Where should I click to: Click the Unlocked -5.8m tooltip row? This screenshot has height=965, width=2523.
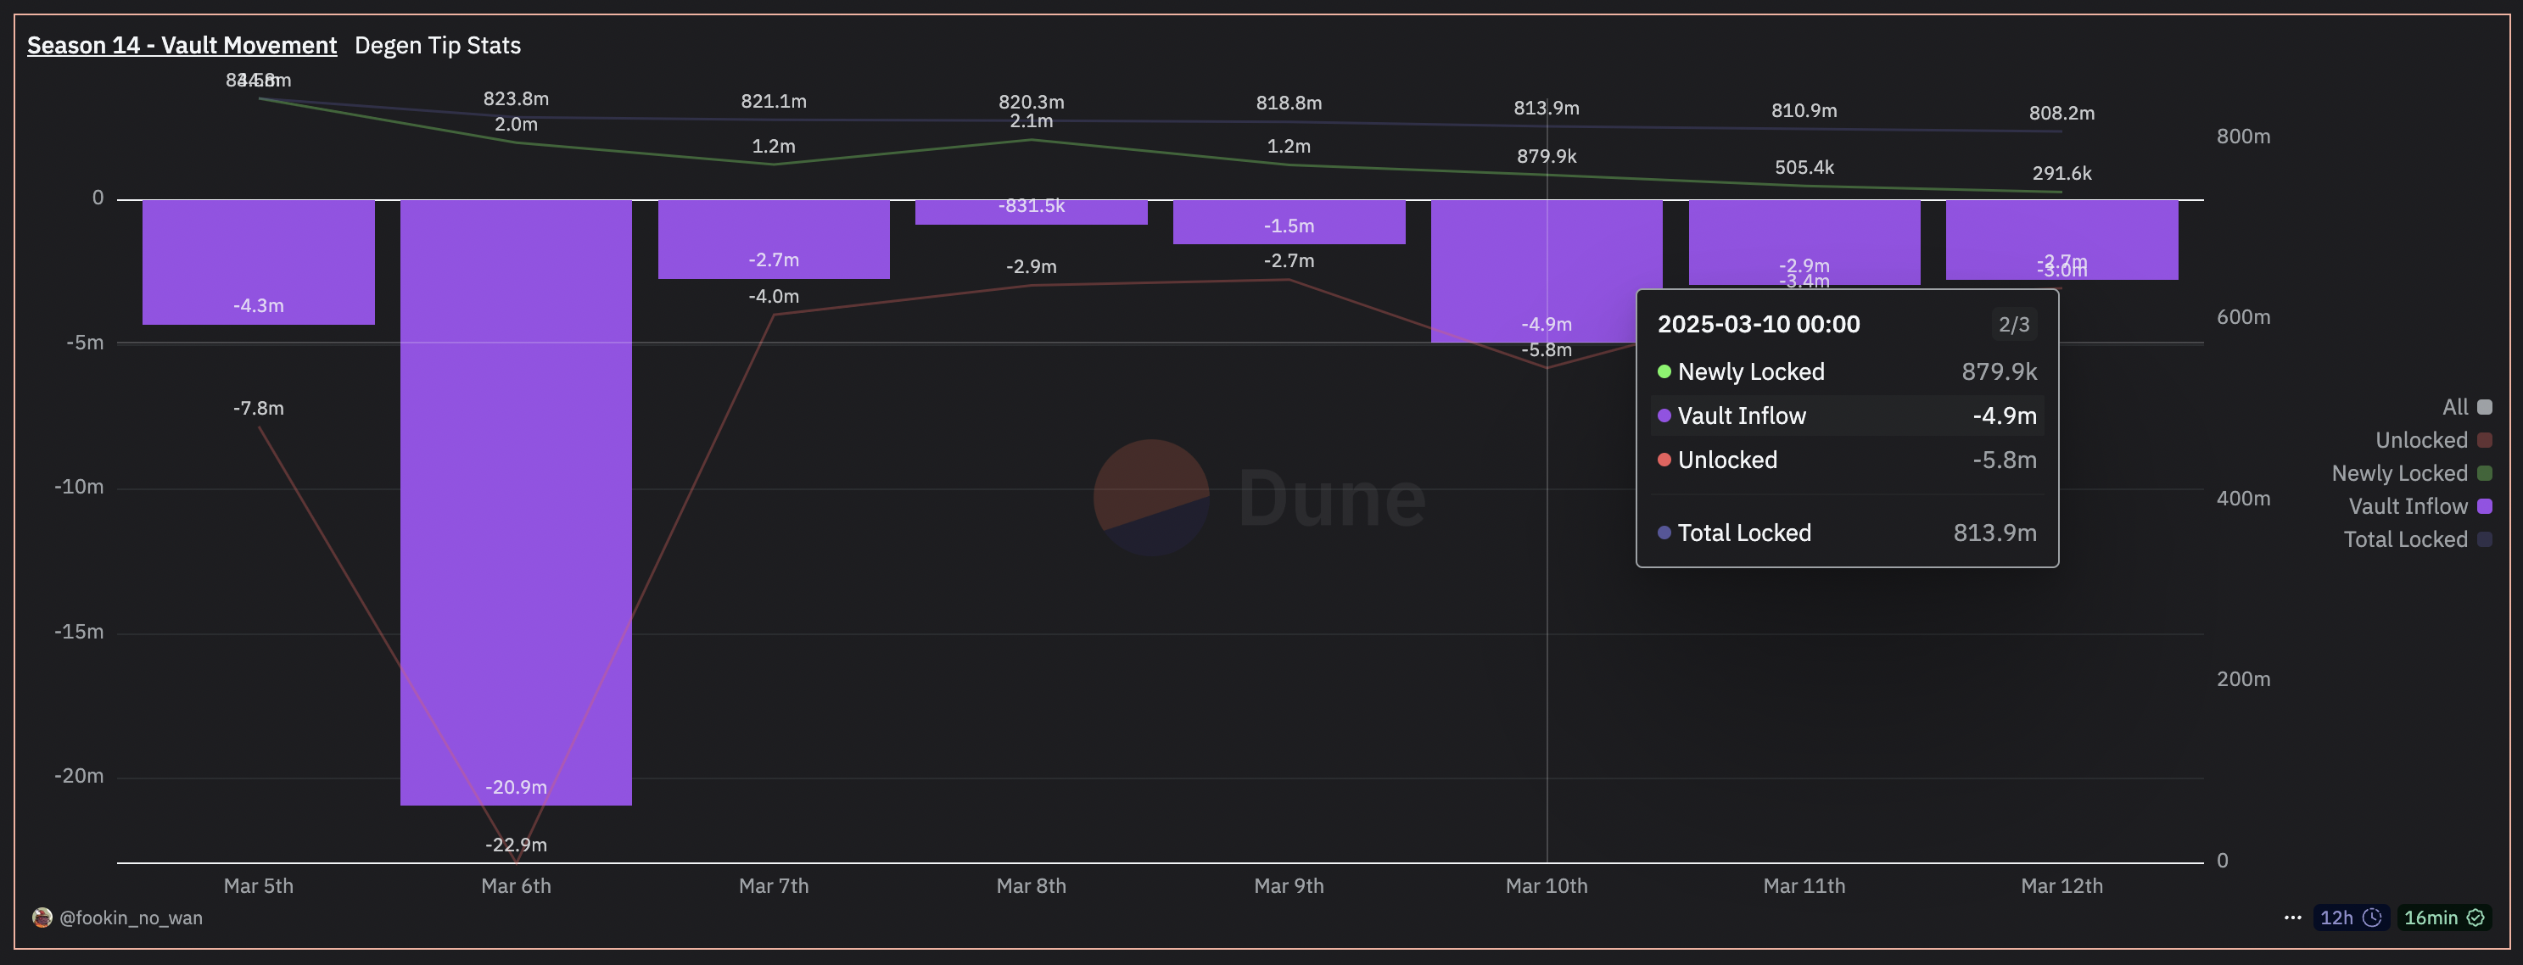pos(1847,460)
